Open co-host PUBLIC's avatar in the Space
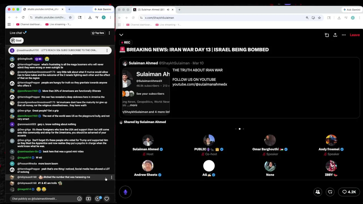 (x=209, y=140)
